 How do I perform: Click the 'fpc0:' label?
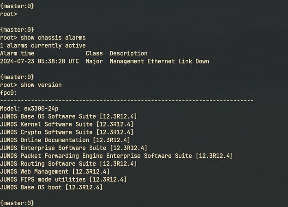tap(9, 93)
